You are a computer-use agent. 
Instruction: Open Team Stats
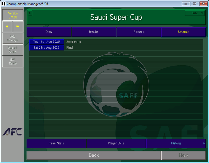pyautogui.click(x=56, y=143)
